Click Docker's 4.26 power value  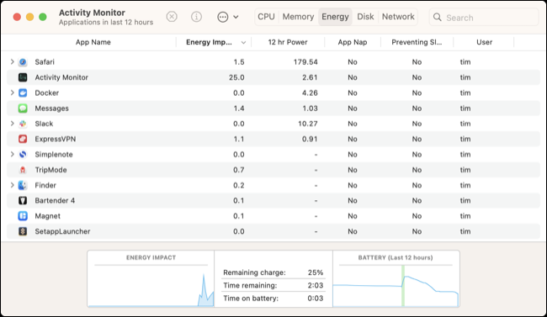pyautogui.click(x=310, y=92)
